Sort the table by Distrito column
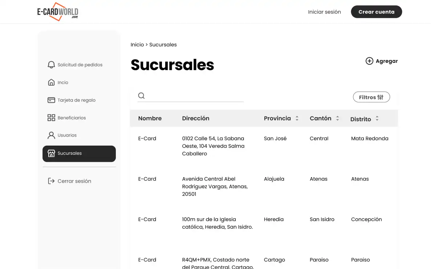 click(377, 118)
